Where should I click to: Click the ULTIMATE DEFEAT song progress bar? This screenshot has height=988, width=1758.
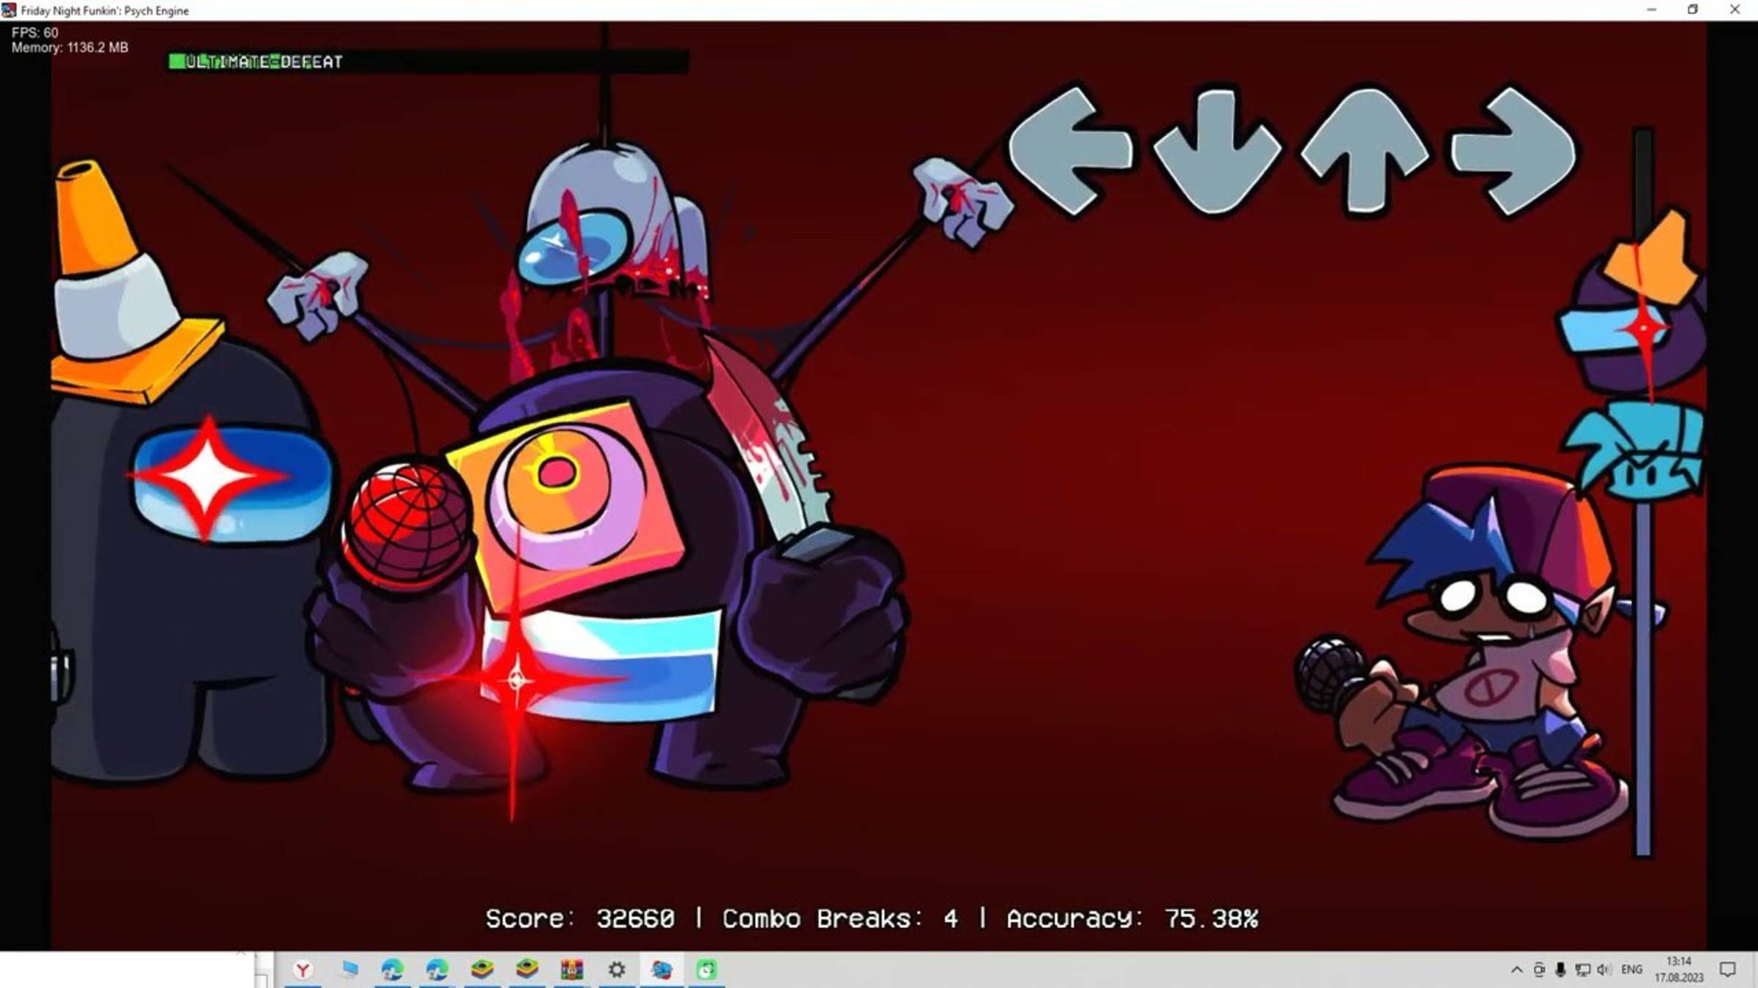pyautogui.click(x=428, y=61)
